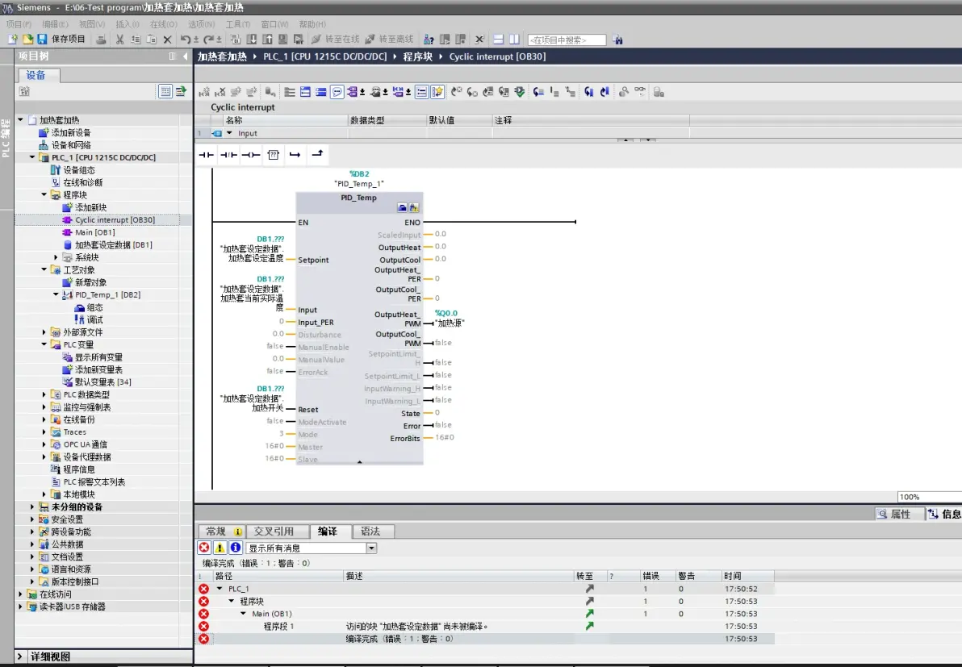Click the Save project (保存项目) button
The image size is (962, 667).
click(61, 40)
